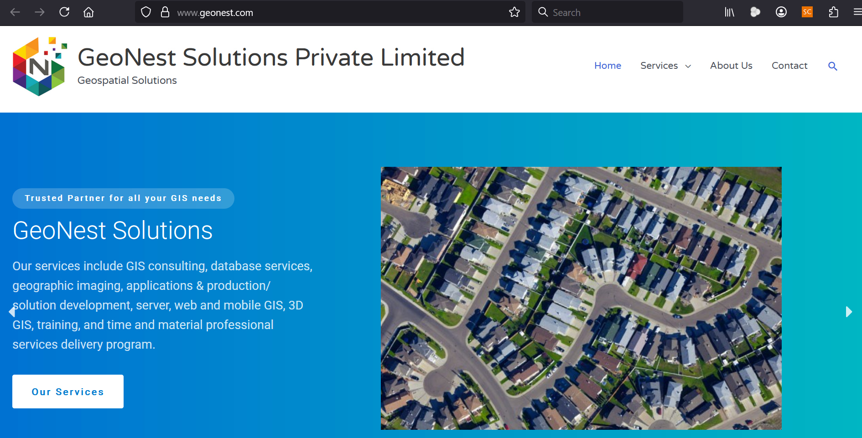Click the Our Services button

(x=68, y=392)
